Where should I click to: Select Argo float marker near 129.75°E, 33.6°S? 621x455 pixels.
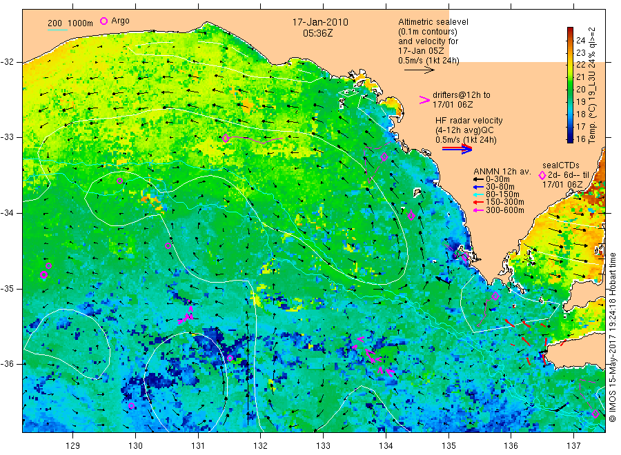pos(119,181)
